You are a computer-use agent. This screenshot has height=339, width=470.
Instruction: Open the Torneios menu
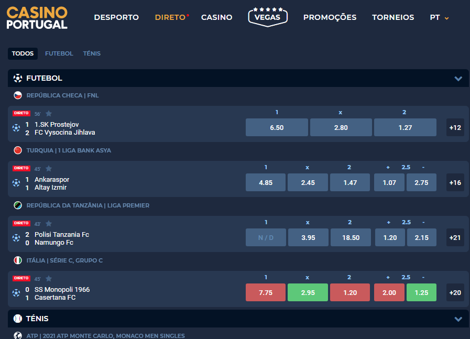pos(393,17)
